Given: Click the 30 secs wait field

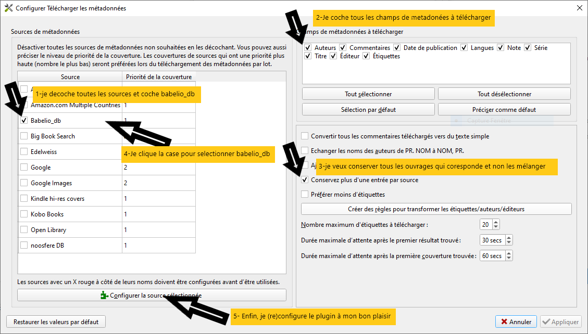Looking at the screenshot, I should [493, 240].
